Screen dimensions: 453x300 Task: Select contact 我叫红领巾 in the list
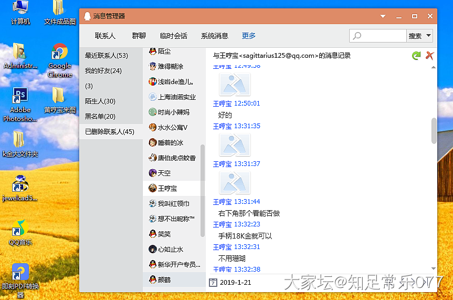[x=173, y=203]
